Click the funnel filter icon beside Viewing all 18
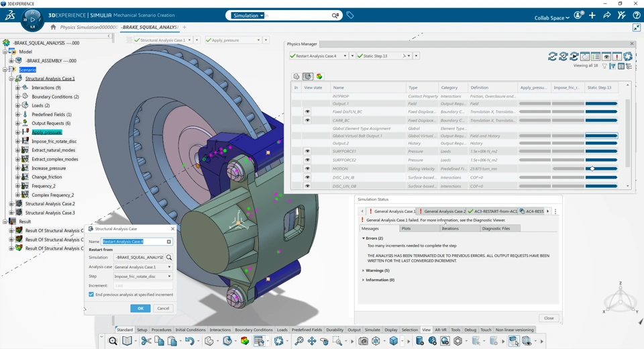 604,66
